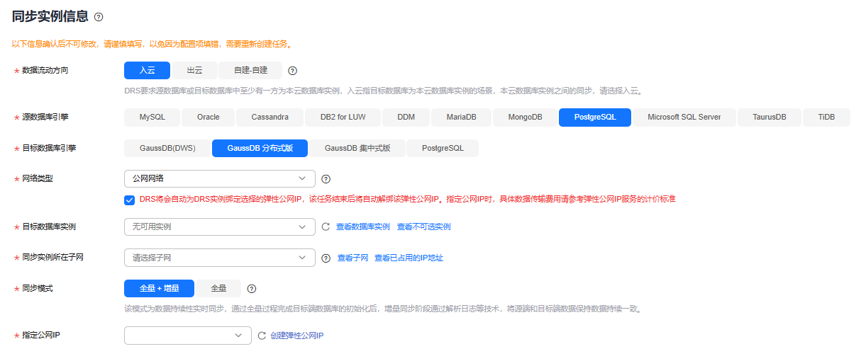Screen dimensions: 861x361
Task: Choose TiDB as source engine
Action: point(826,117)
